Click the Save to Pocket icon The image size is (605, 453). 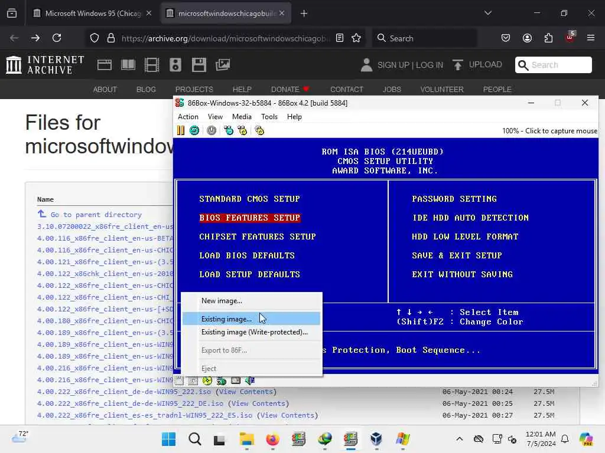(x=506, y=38)
